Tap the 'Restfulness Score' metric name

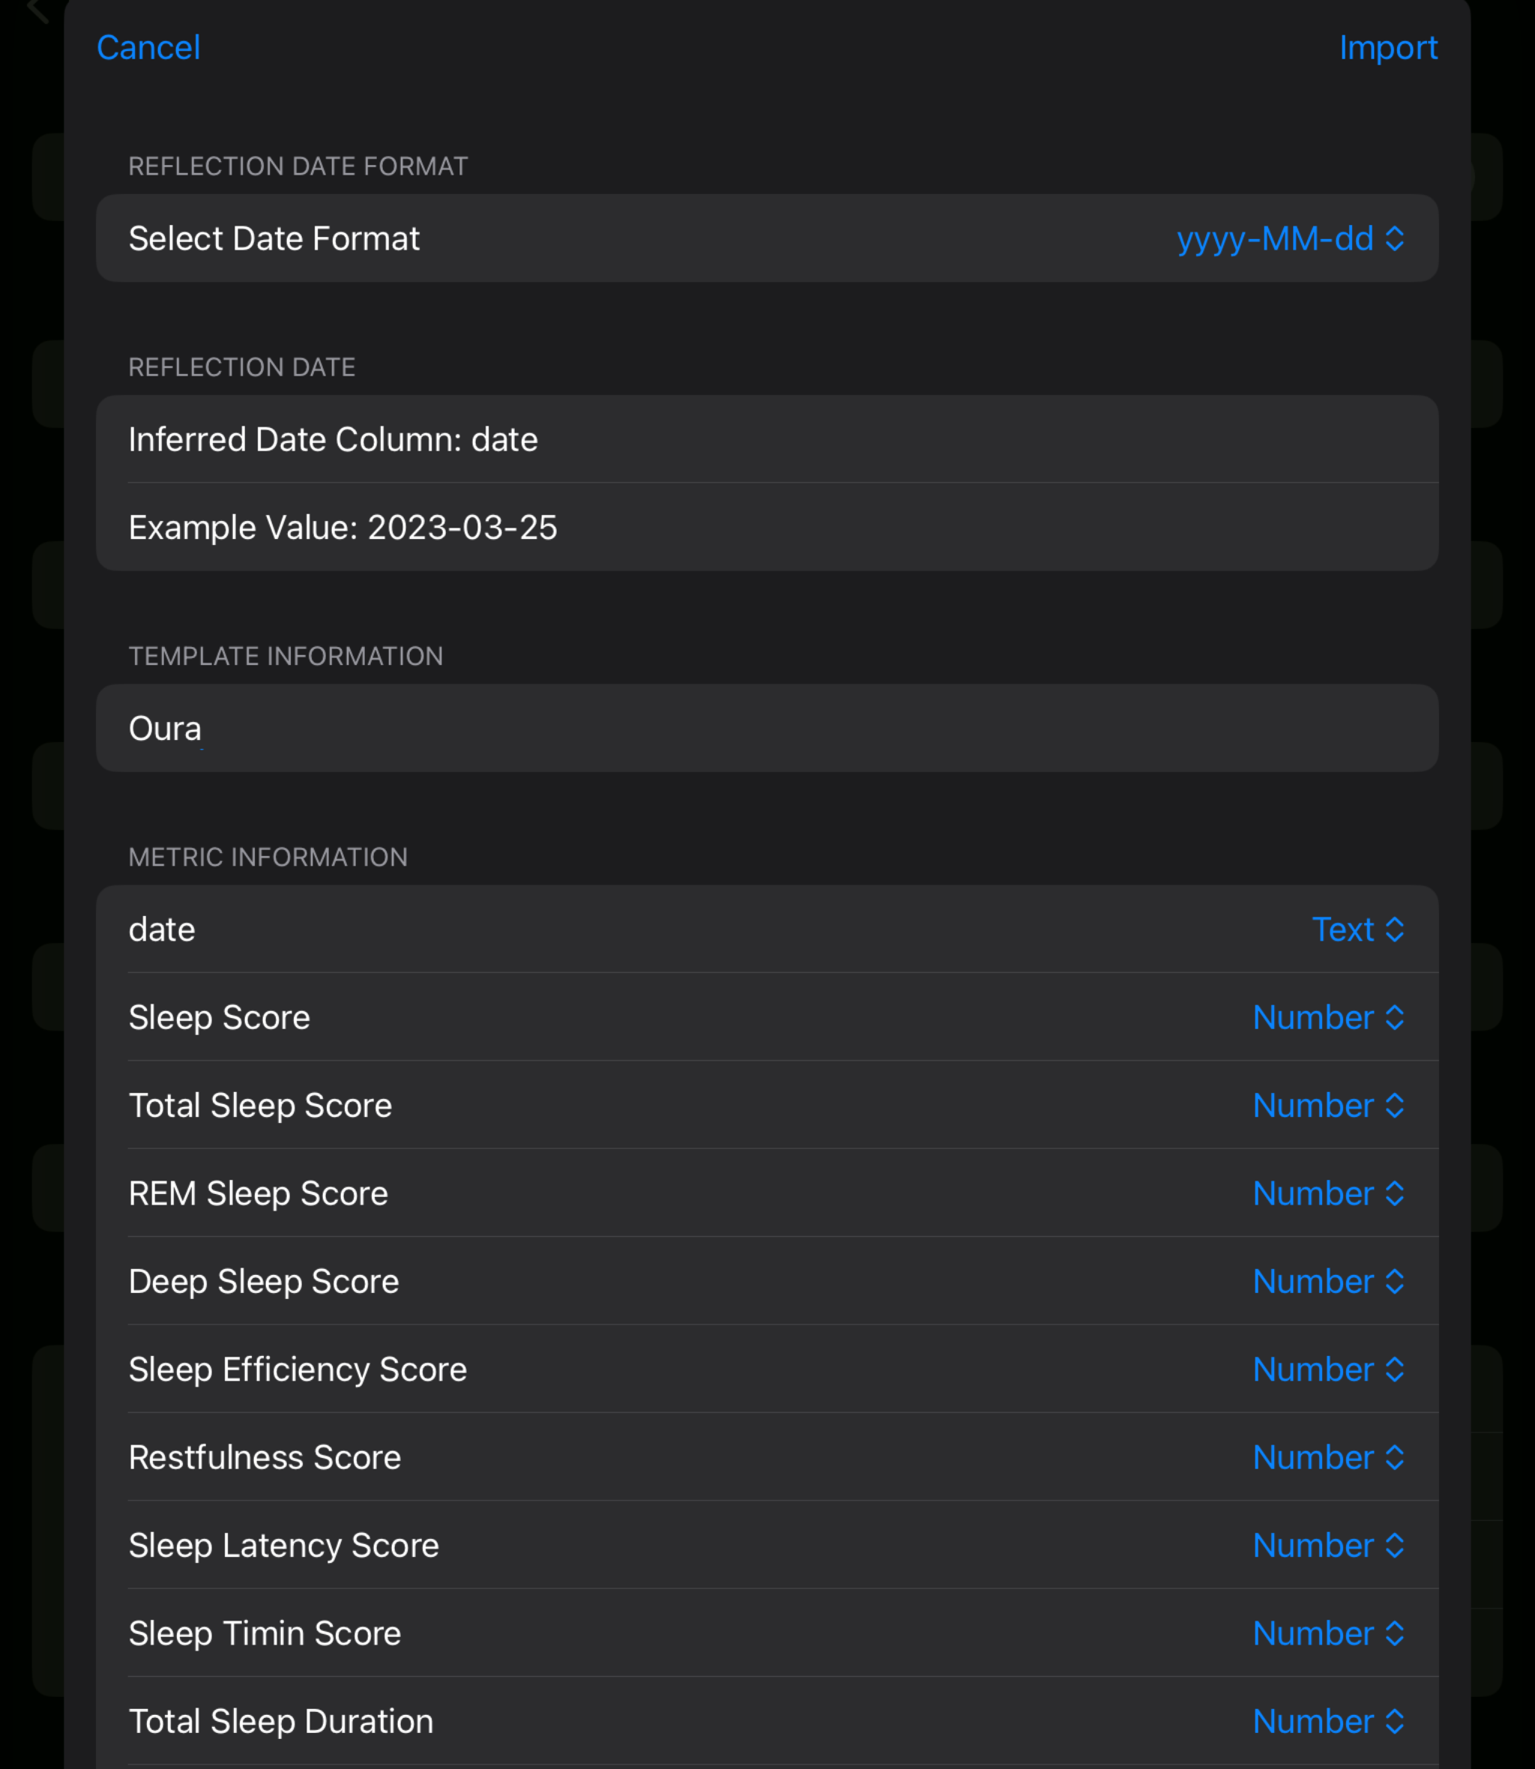(265, 1457)
